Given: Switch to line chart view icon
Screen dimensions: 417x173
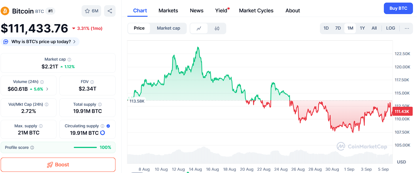Looking at the screenshot, I should click(199, 28).
